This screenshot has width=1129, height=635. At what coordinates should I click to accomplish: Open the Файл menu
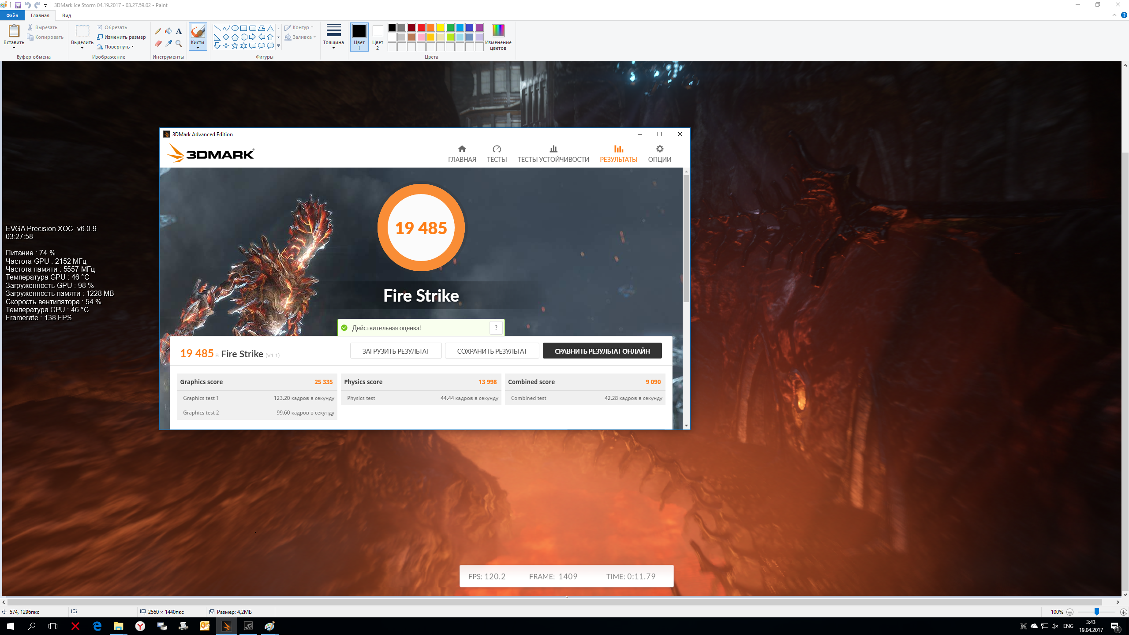12,15
